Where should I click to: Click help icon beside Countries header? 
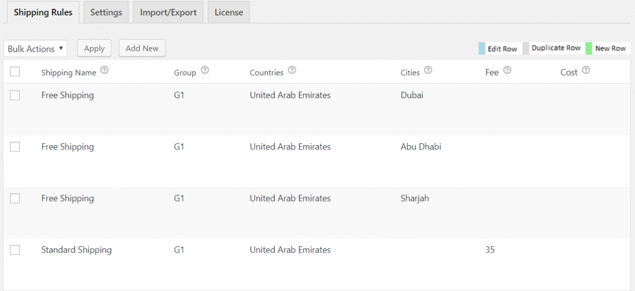pos(292,71)
